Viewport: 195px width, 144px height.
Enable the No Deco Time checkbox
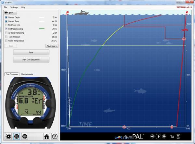coord(6,25)
